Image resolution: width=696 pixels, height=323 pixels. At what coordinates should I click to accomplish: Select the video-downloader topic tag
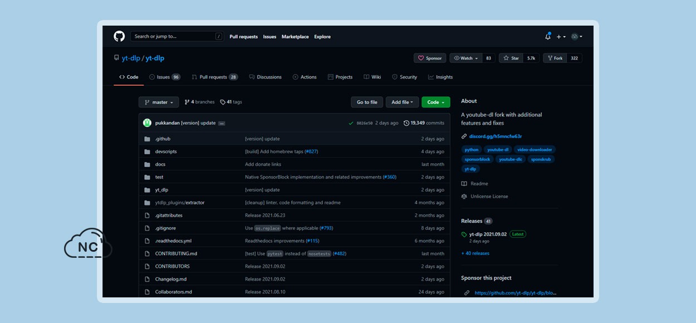coord(535,149)
